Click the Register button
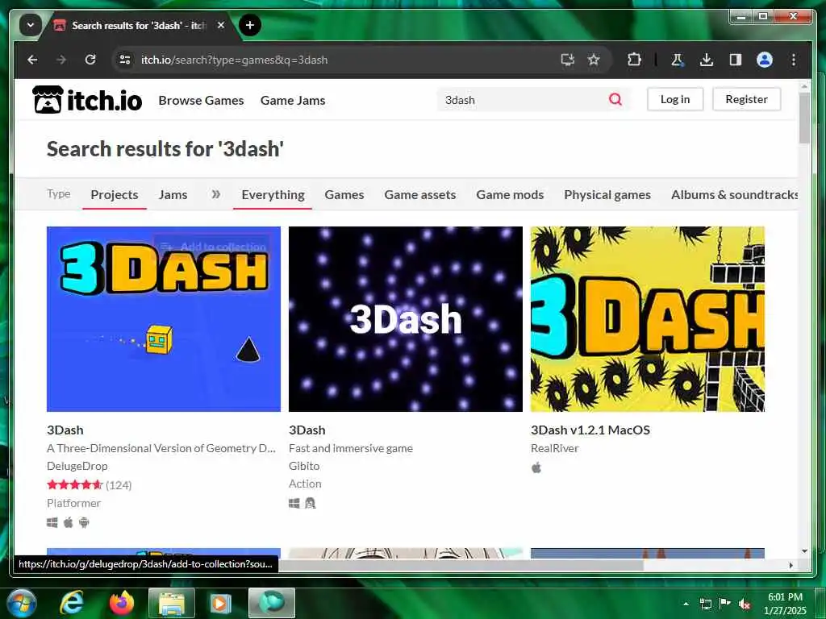826x619 pixels. point(746,99)
